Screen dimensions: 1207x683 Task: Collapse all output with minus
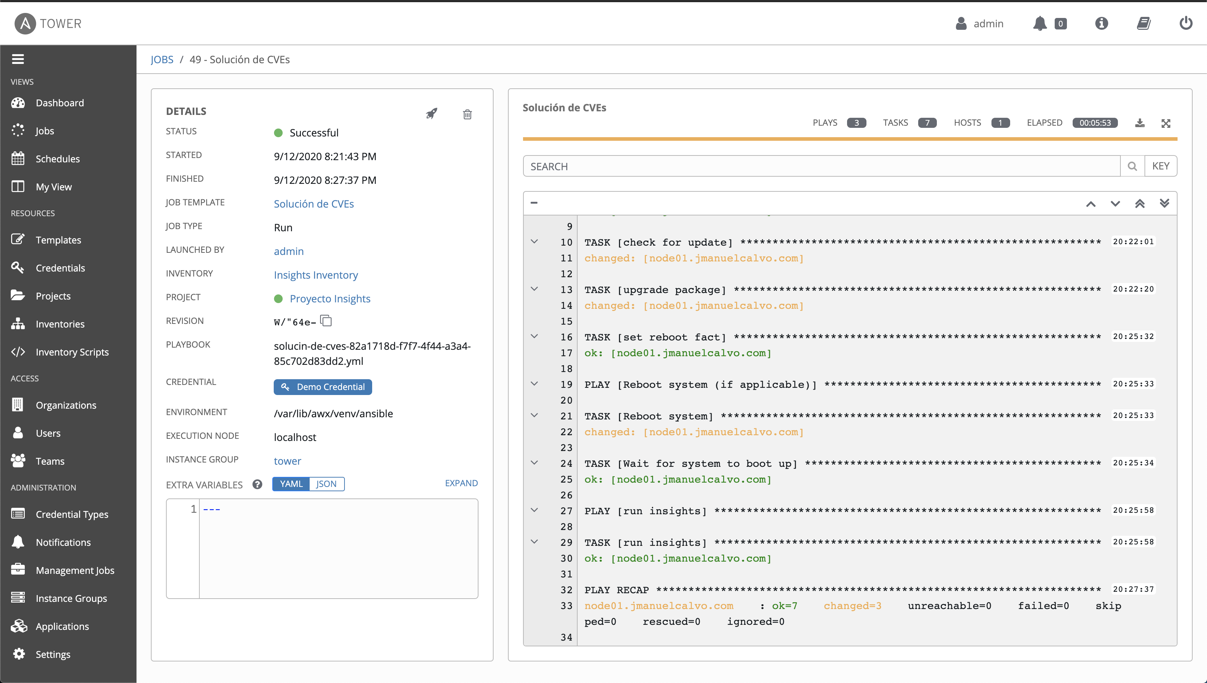click(x=533, y=203)
